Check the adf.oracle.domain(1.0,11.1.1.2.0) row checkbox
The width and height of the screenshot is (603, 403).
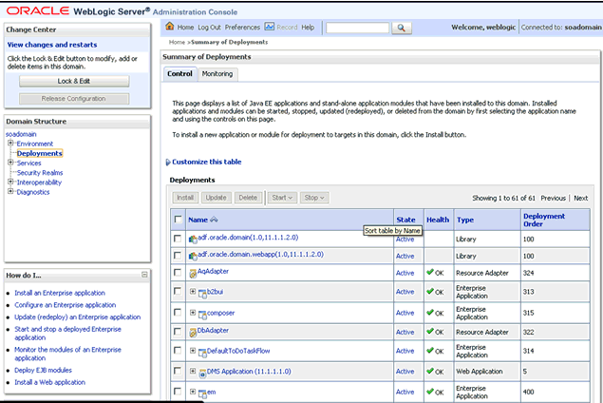pos(178,239)
